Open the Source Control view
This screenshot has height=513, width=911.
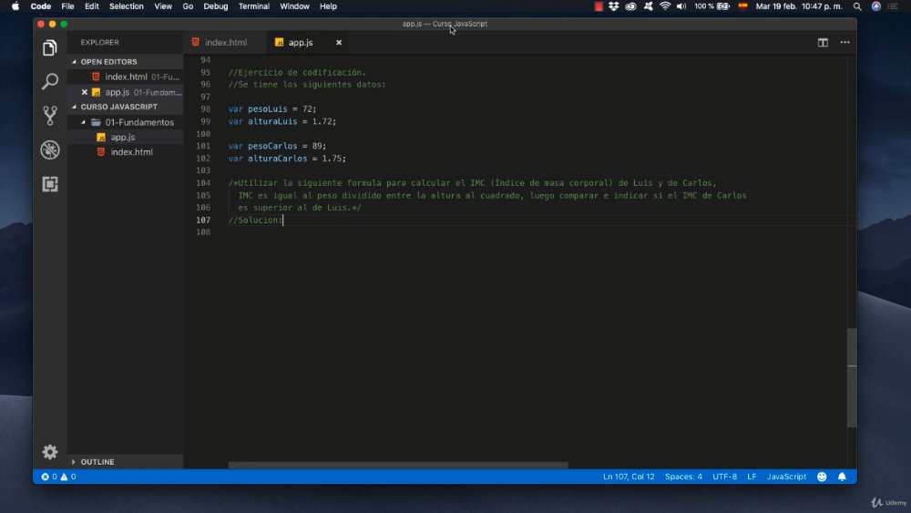pyautogui.click(x=50, y=116)
